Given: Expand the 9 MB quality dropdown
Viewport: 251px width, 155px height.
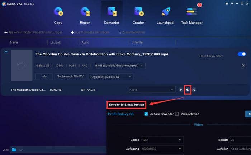Looking at the screenshot, I should point(119,66).
